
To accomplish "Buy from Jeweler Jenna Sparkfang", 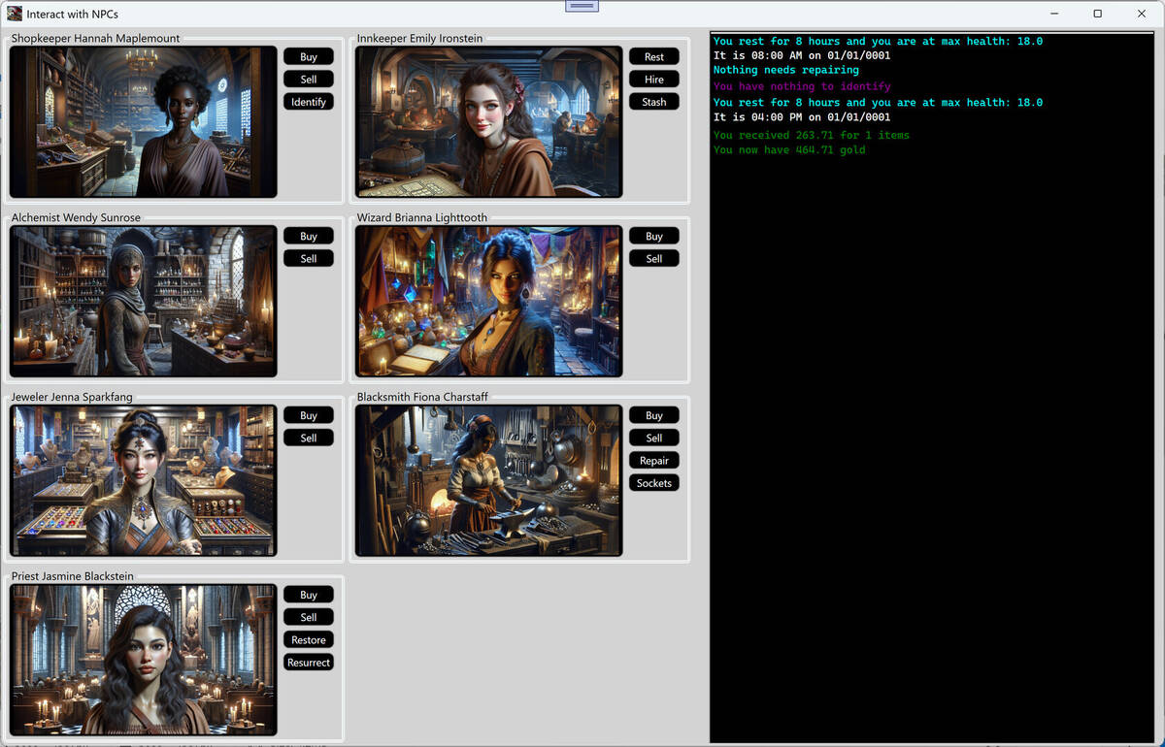I will coord(309,415).
